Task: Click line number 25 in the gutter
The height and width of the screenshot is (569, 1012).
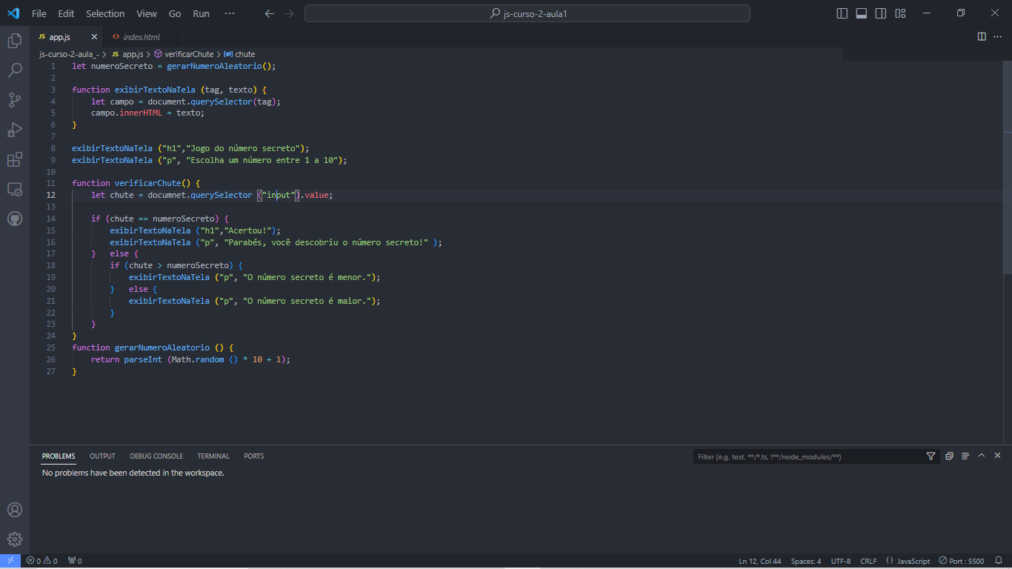Action: 51,347
